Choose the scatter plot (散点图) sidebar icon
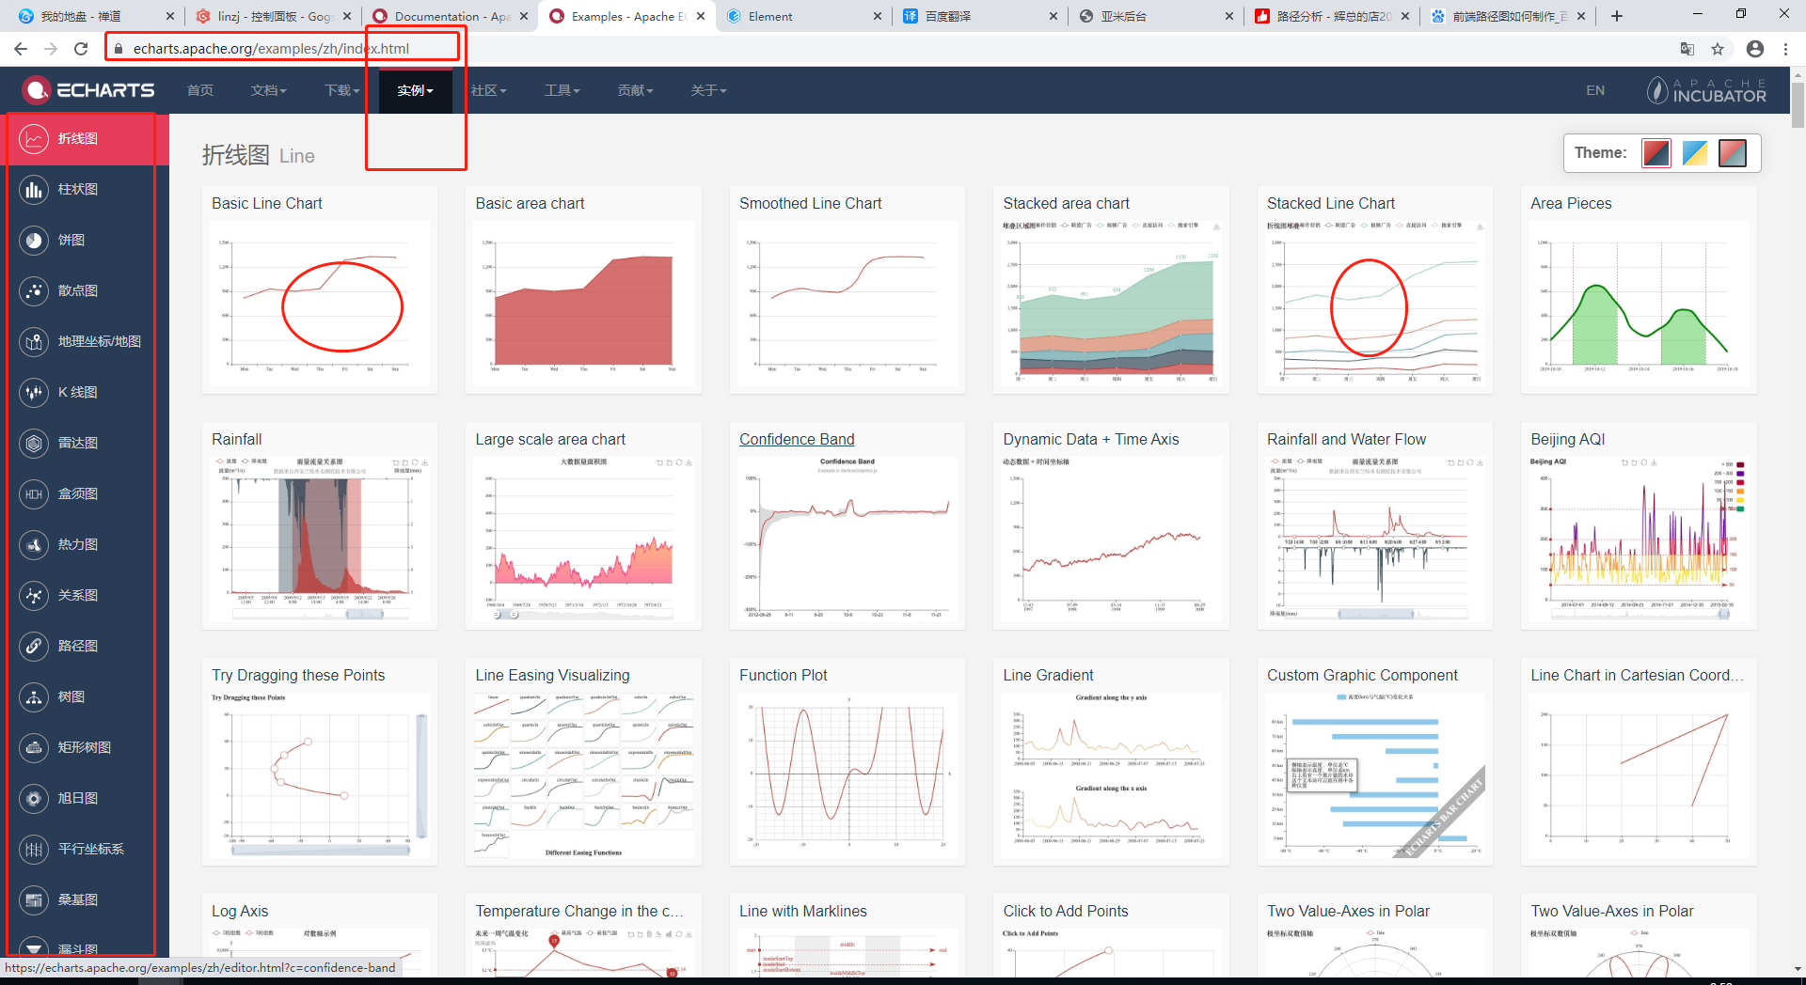 point(34,291)
